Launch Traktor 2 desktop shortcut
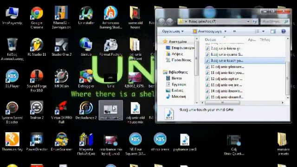297x167 pixels. 37,110
